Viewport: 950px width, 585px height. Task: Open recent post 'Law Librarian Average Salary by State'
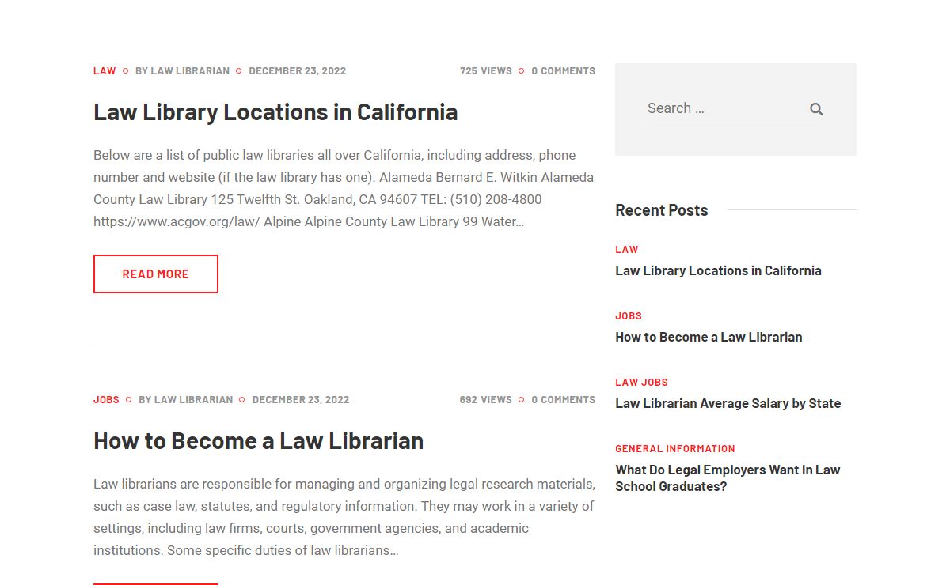click(x=728, y=403)
